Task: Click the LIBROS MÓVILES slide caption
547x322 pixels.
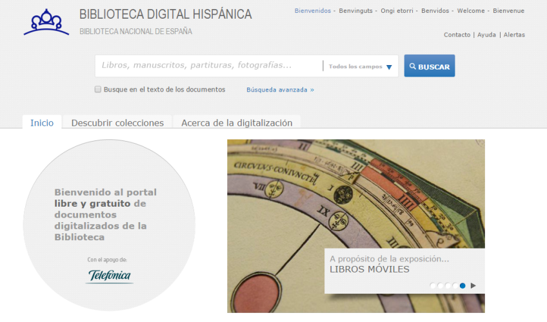Action: point(370,269)
